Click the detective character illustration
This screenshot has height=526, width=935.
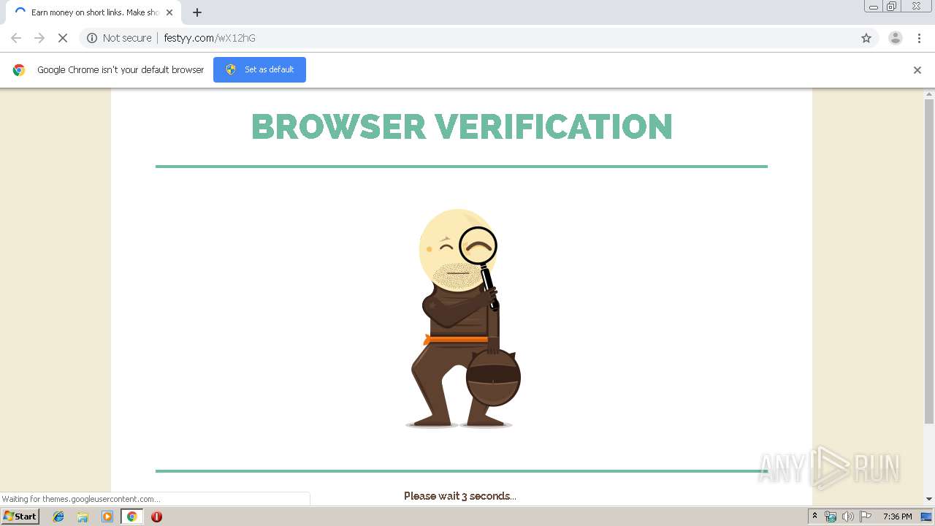(462, 319)
